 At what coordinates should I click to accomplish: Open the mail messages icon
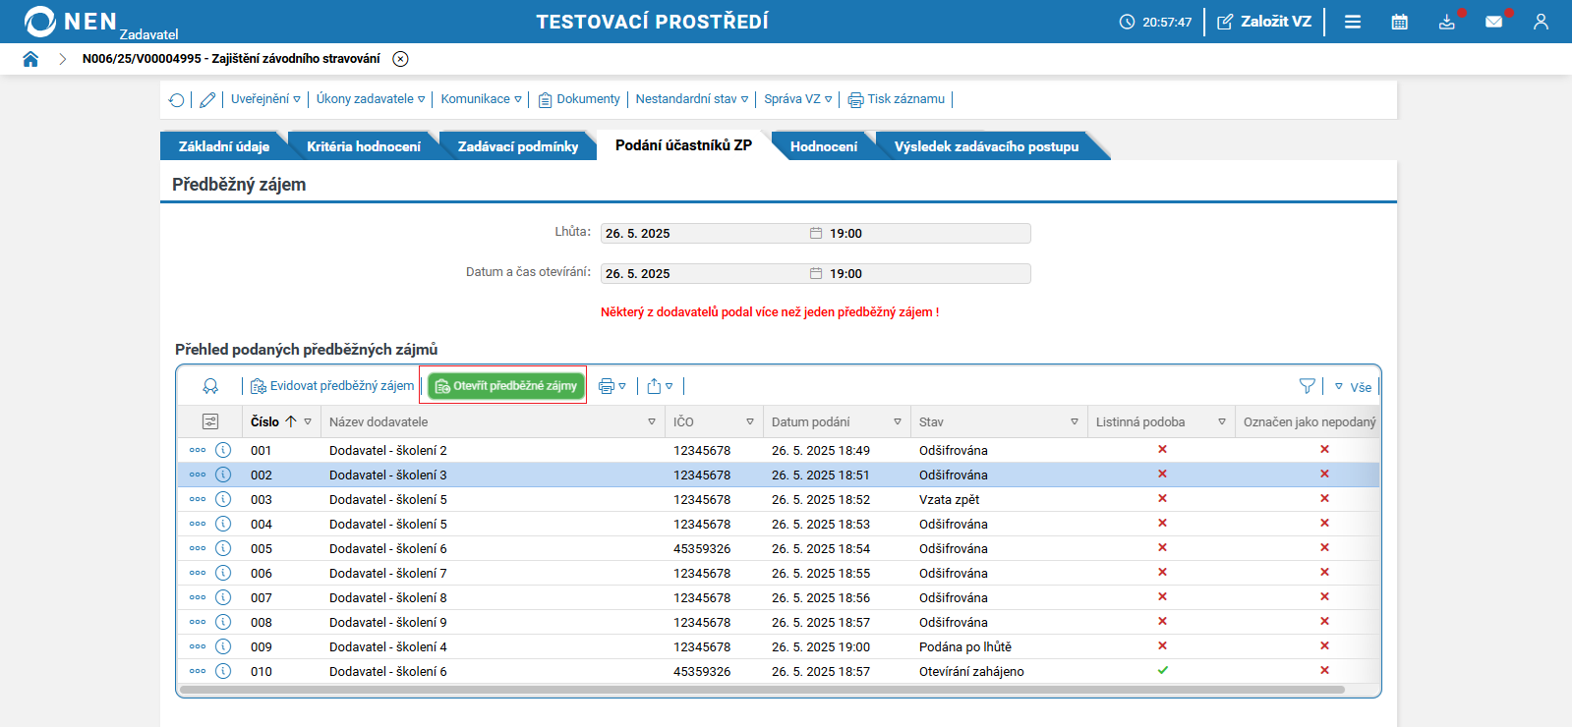coord(1493,22)
